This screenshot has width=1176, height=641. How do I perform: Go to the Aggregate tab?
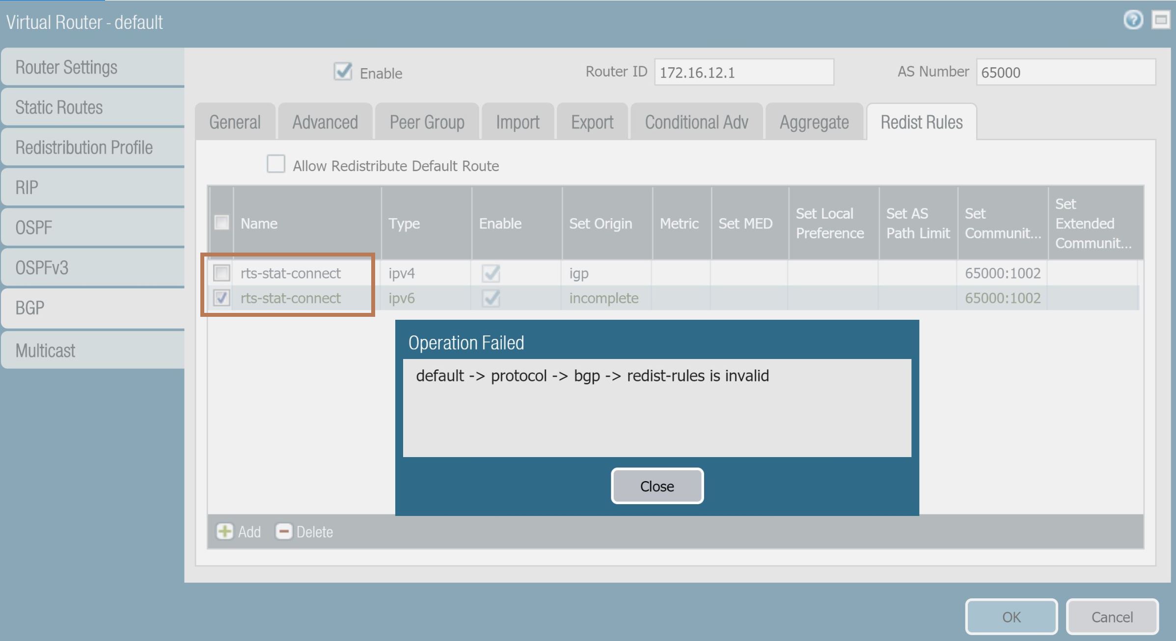pos(814,122)
